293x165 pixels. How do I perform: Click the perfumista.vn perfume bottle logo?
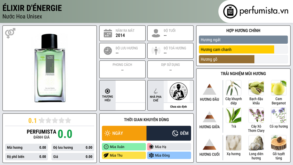point(230,11)
